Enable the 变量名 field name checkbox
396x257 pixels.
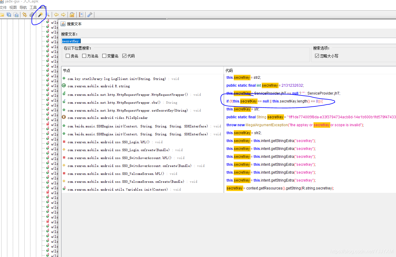pos(104,56)
